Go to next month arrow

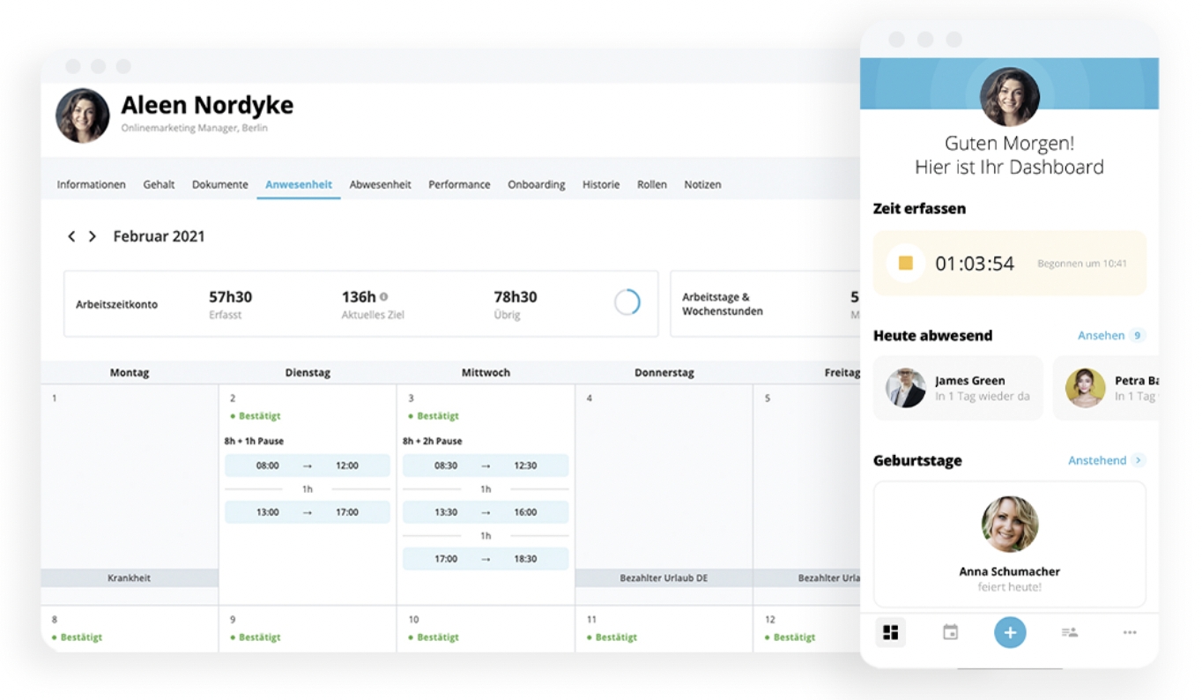(x=93, y=236)
